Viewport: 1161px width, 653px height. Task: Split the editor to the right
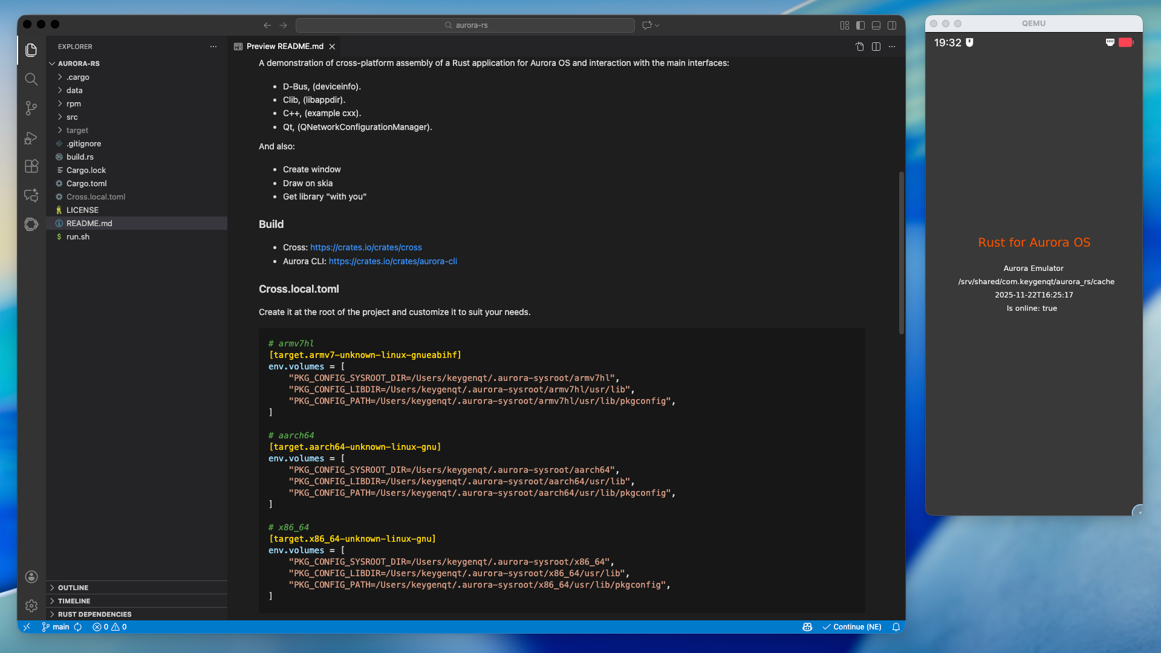click(876, 47)
